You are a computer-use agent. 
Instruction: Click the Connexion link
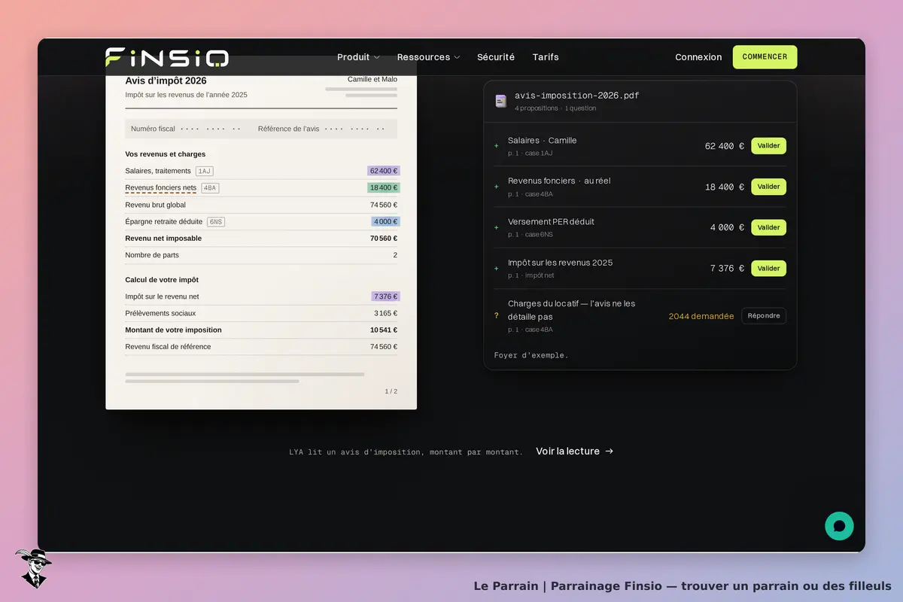click(698, 57)
